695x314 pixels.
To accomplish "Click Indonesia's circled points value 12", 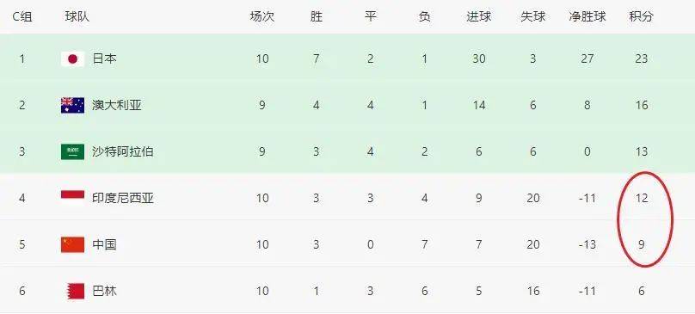I will point(642,198).
